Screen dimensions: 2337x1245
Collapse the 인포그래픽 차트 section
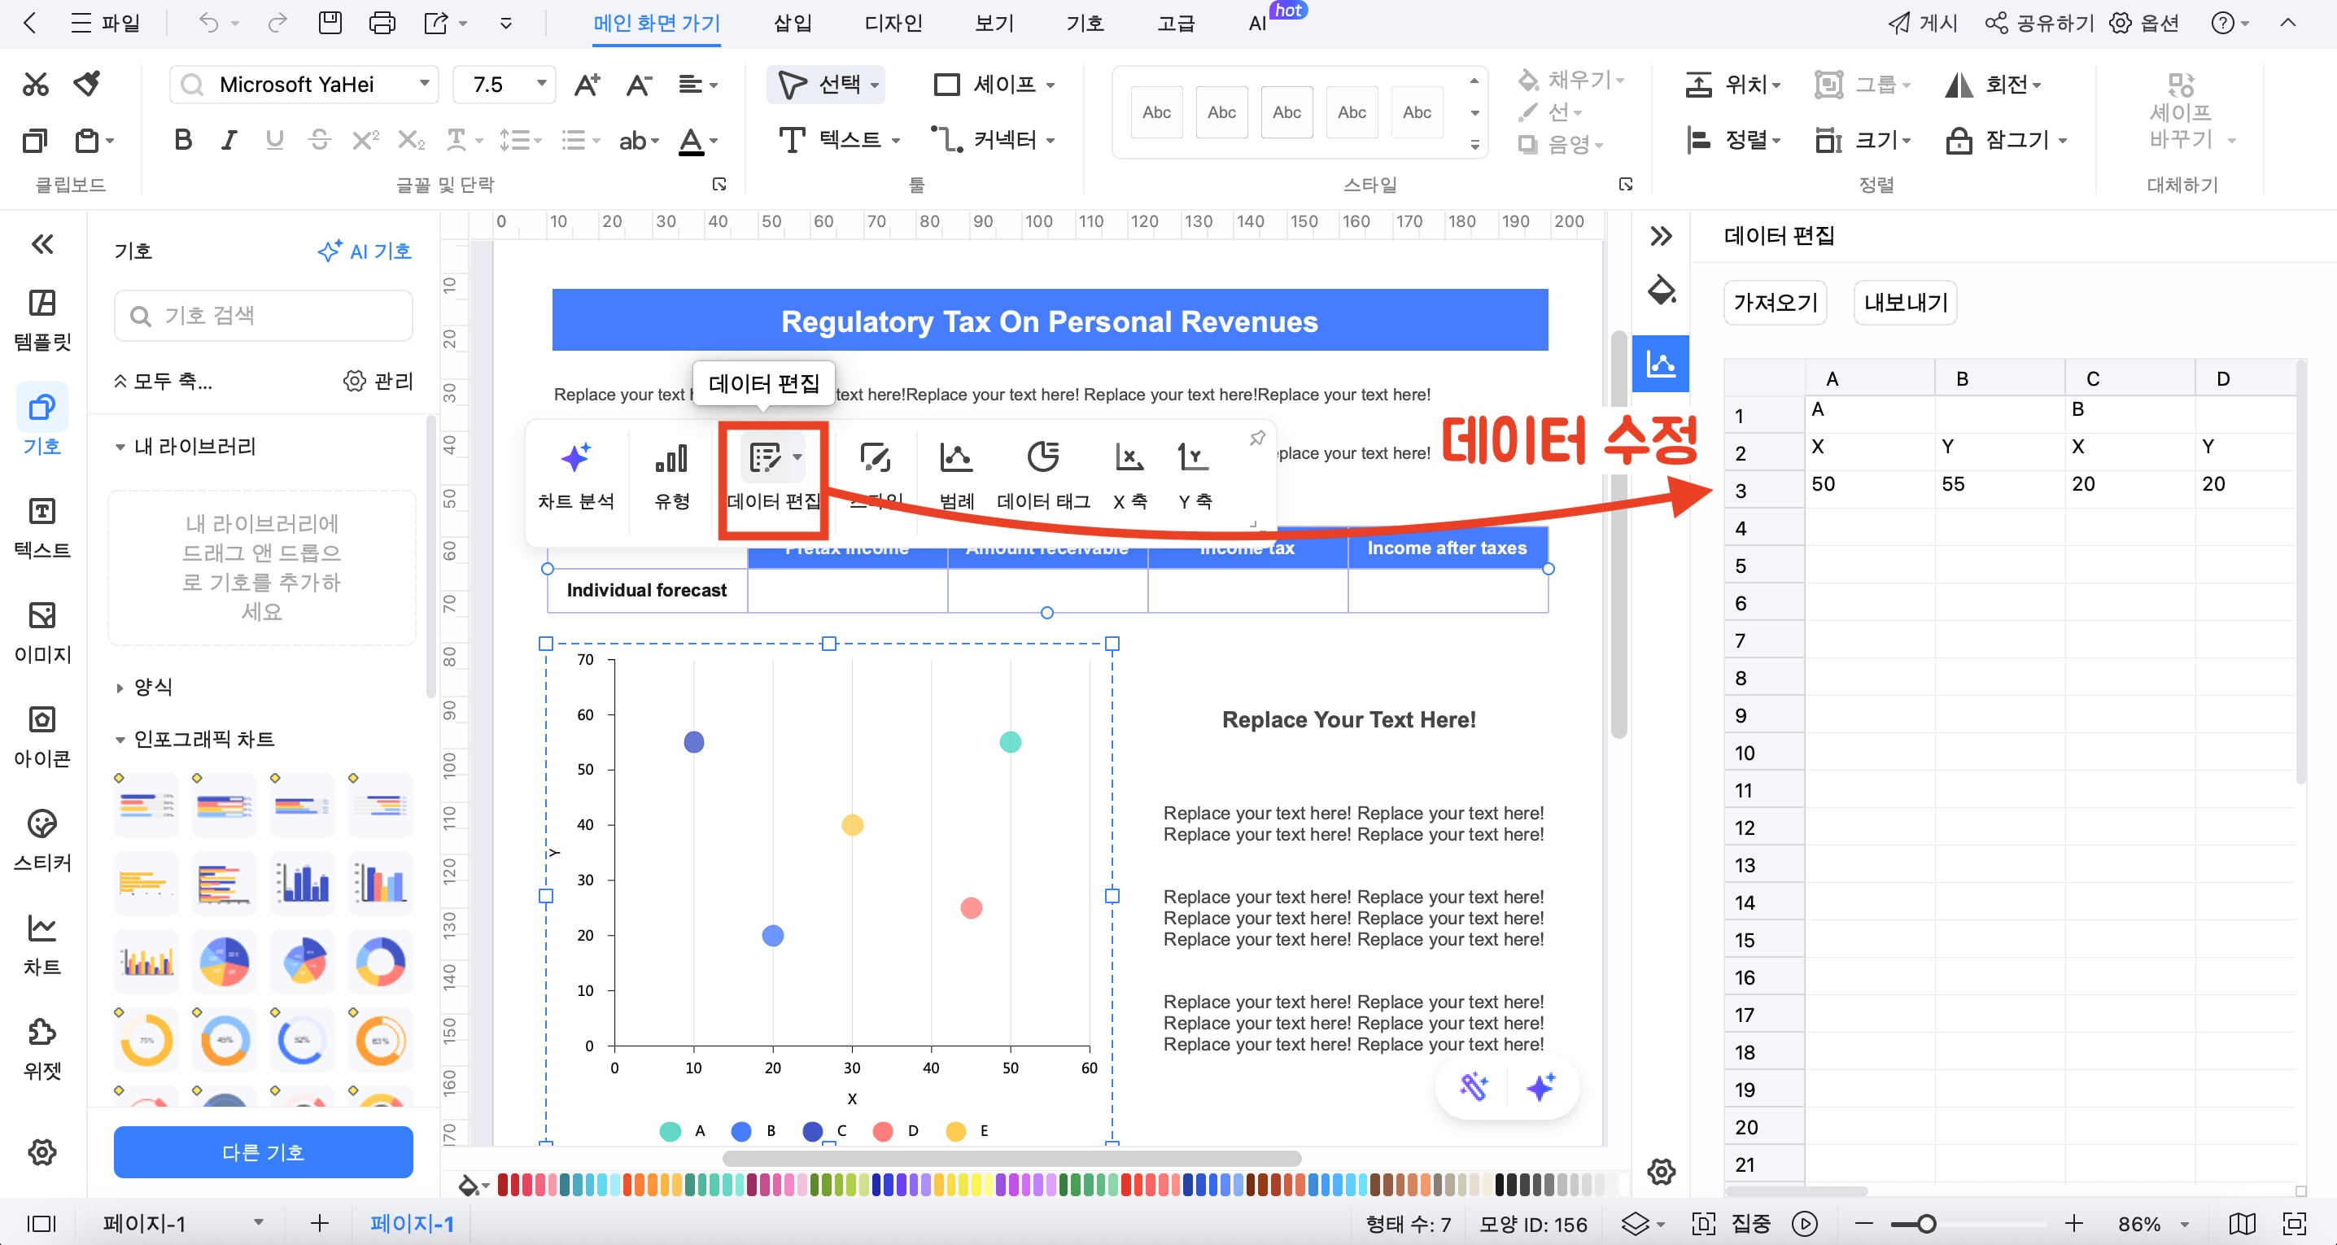pos(120,740)
